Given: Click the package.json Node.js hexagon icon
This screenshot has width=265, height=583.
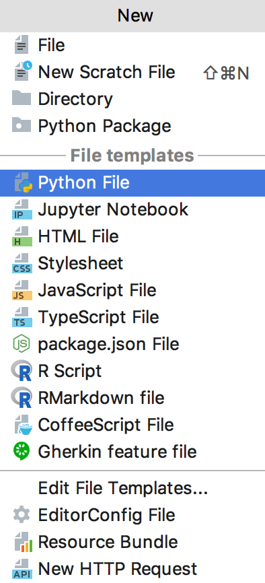Looking at the screenshot, I should pos(22,344).
